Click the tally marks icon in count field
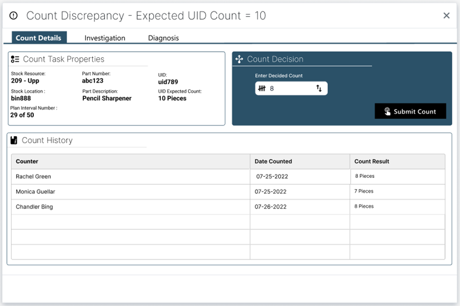This screenshot has width=460, height=306. [262, 88]
